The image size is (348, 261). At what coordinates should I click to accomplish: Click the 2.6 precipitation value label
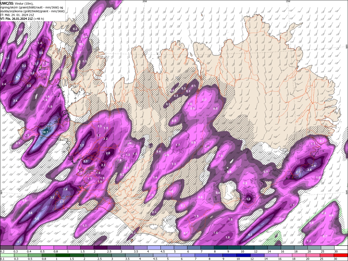108,153
